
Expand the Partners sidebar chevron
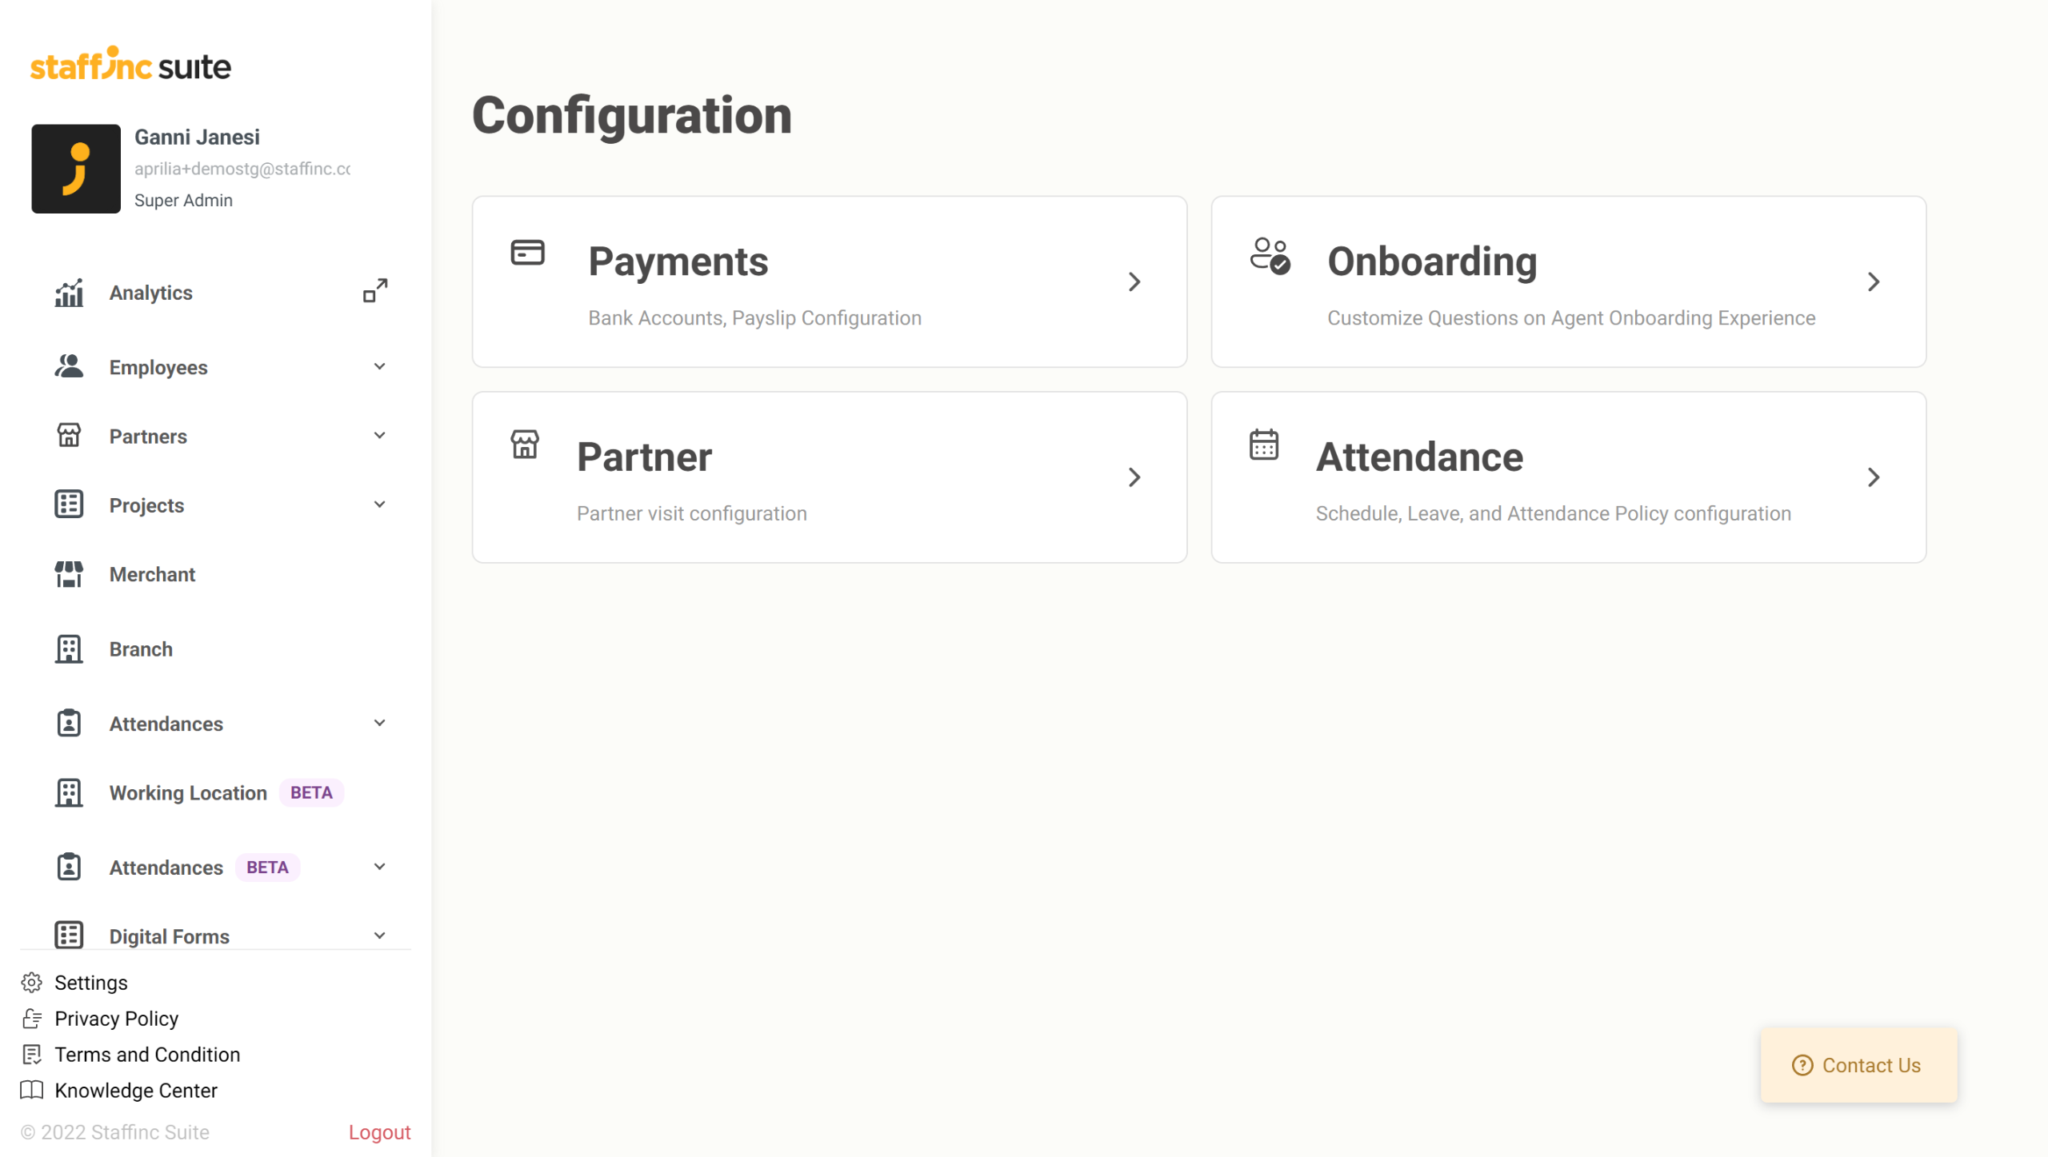click(380, 436)
